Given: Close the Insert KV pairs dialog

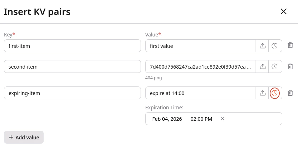Looking at the screenshot, I should coord(284,11).
